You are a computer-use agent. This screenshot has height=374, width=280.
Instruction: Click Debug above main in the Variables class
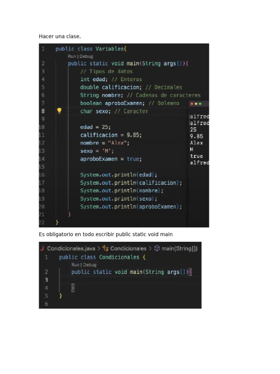(86, 56)
